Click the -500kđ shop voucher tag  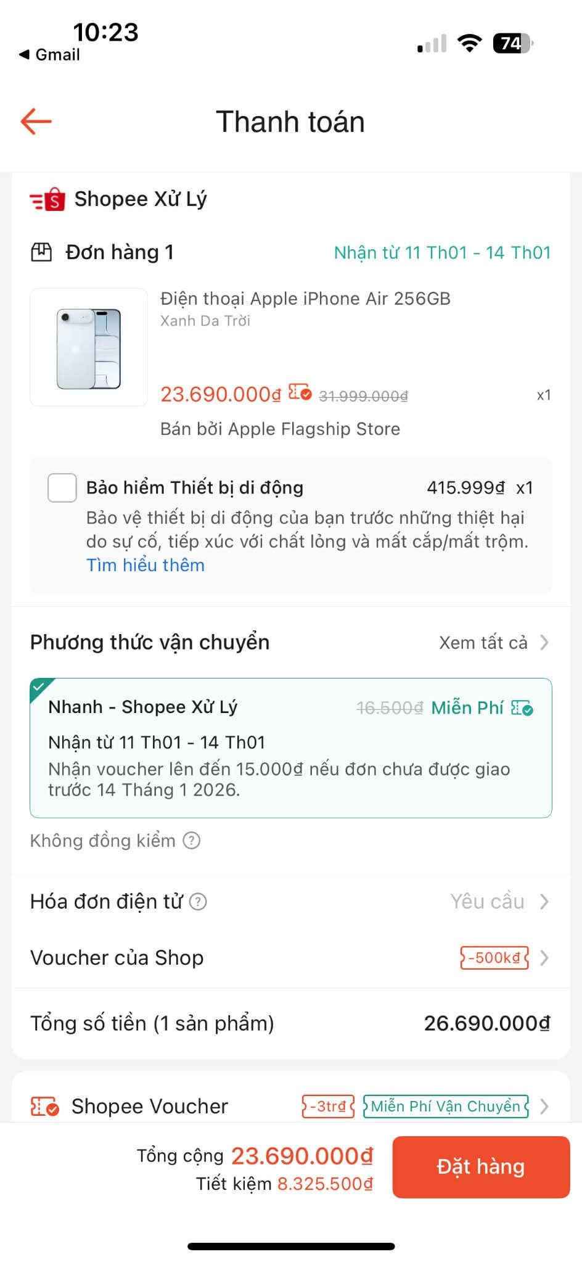pos(493,958)
